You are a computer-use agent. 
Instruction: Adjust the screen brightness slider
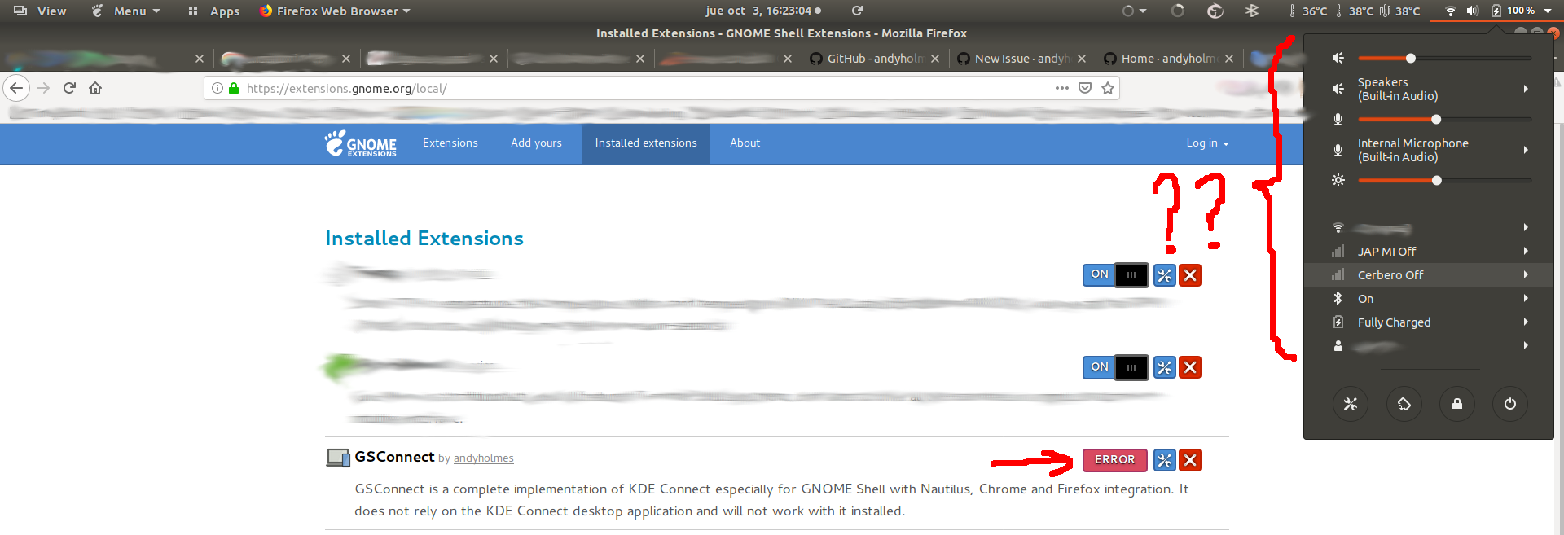pyautogui.click(x=1444, y=181)
